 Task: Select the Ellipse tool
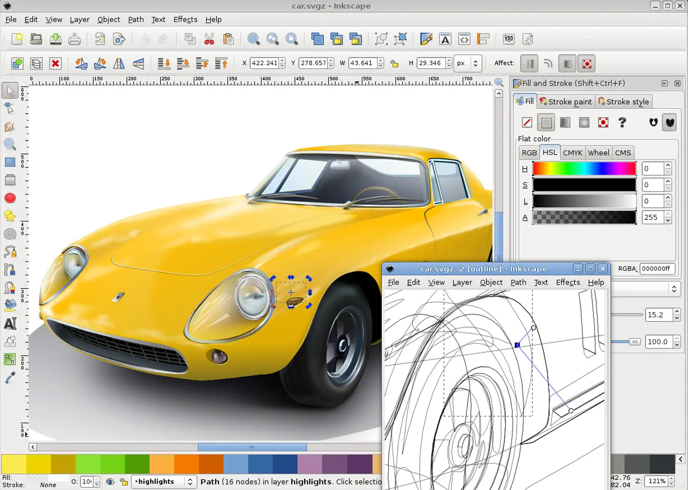click(x=10, y=198)
